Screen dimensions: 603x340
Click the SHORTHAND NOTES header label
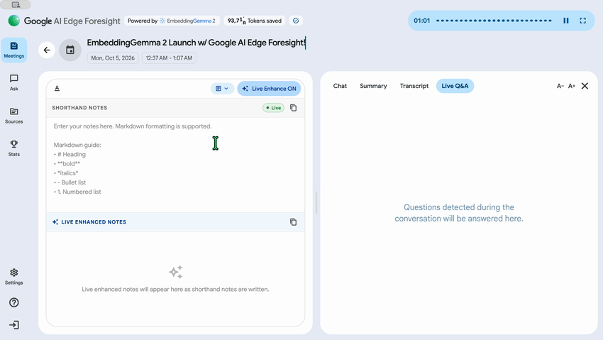79,108
